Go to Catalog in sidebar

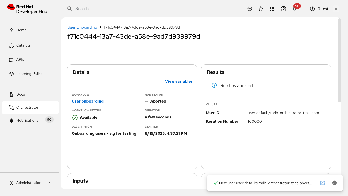pyautogui.click(x=23, y=45)
